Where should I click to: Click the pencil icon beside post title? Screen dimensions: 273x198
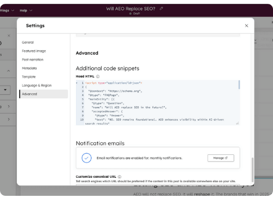click(161, 8)
